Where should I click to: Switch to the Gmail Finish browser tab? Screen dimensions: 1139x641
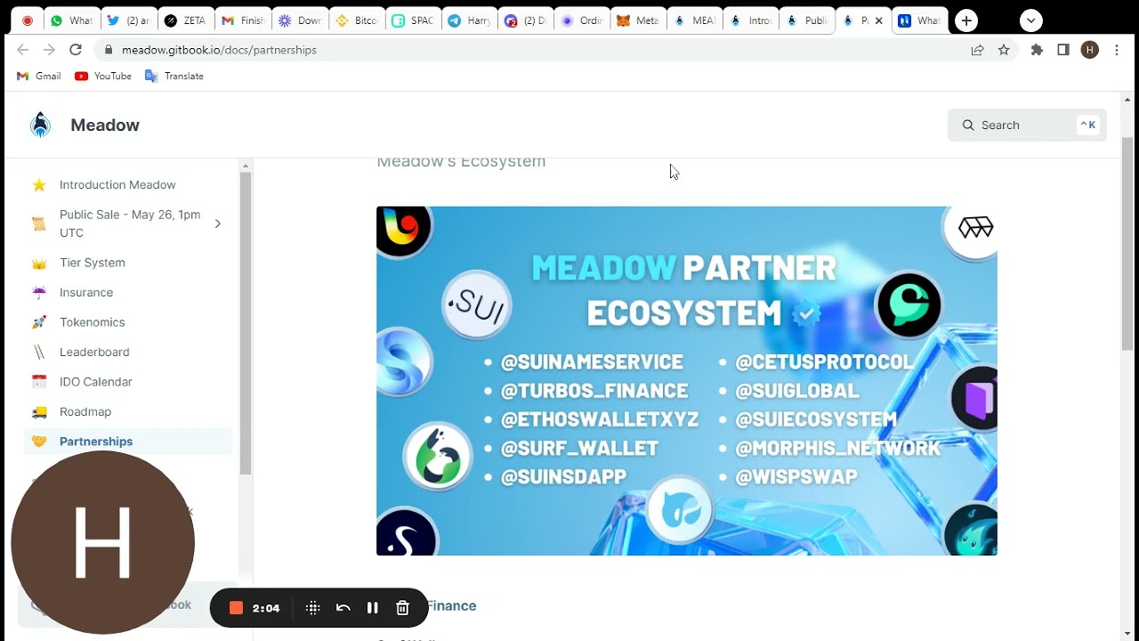(x=242, y=20)
